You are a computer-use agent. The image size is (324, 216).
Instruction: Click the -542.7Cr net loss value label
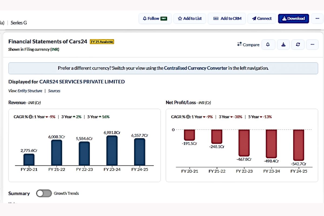pyautogui.click(x=299, y=164)
